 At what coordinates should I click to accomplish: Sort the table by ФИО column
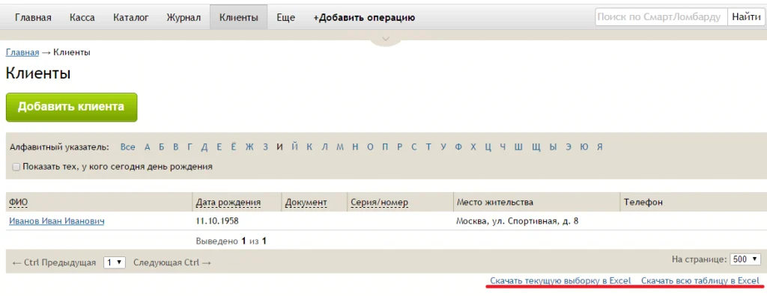18,203
